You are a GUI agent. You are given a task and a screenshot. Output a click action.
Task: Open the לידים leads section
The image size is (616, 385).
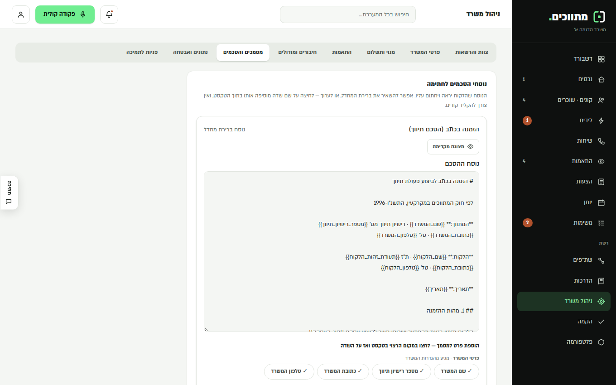[564, 120]
